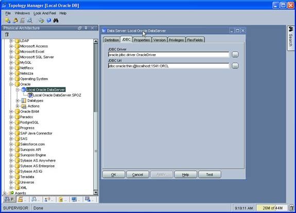Open the JDBC Url browse button
Viewport: 296px width, 213px height.
click(x=235, y=66)
